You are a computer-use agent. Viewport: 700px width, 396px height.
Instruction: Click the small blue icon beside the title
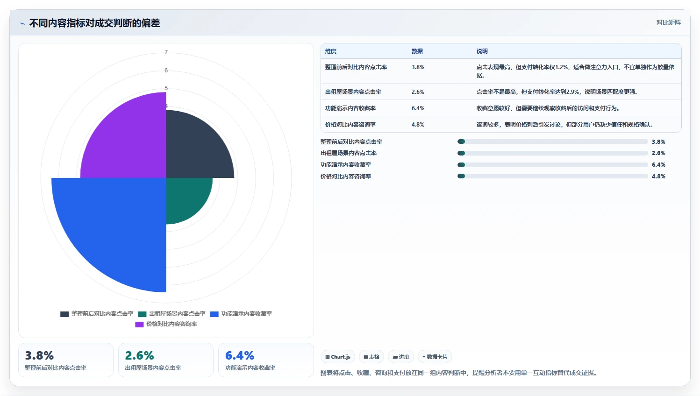click(22, 23)
